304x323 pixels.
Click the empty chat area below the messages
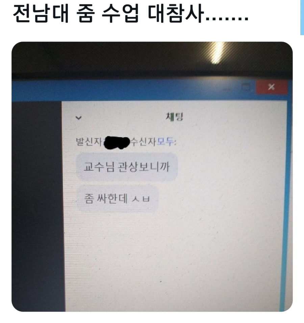point(175,262)
